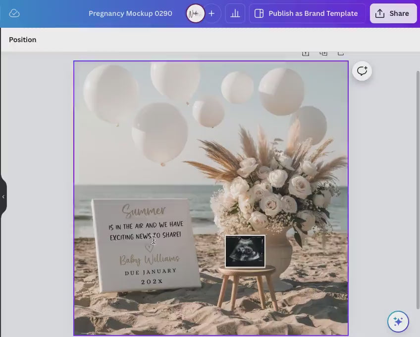The image size is (420, 337).
Task: Click the profile avatar in the header
Action: [x=195, y=13]
